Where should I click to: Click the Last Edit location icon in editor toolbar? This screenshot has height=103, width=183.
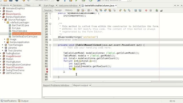coord(78,10)
